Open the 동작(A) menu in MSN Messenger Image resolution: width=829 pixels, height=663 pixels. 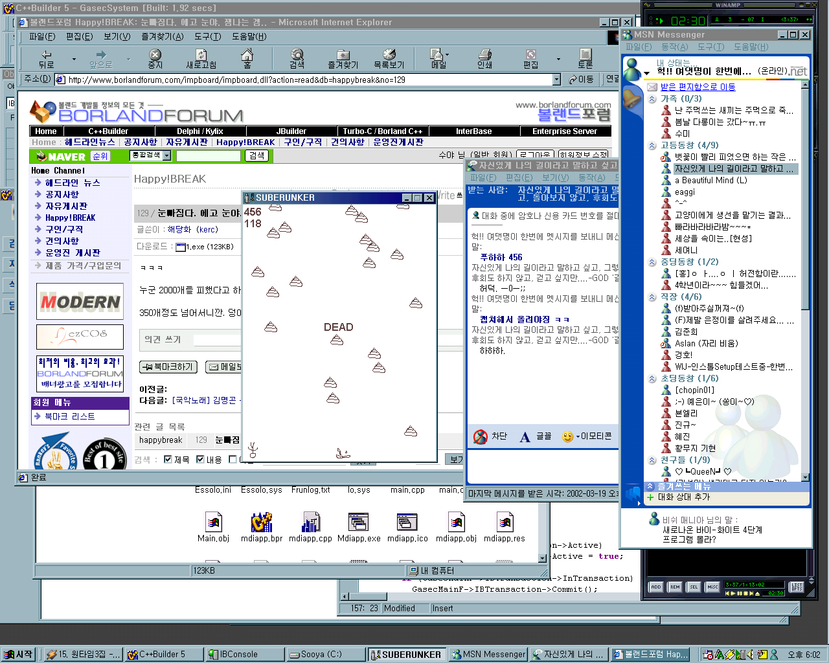(x=674, y=47)
